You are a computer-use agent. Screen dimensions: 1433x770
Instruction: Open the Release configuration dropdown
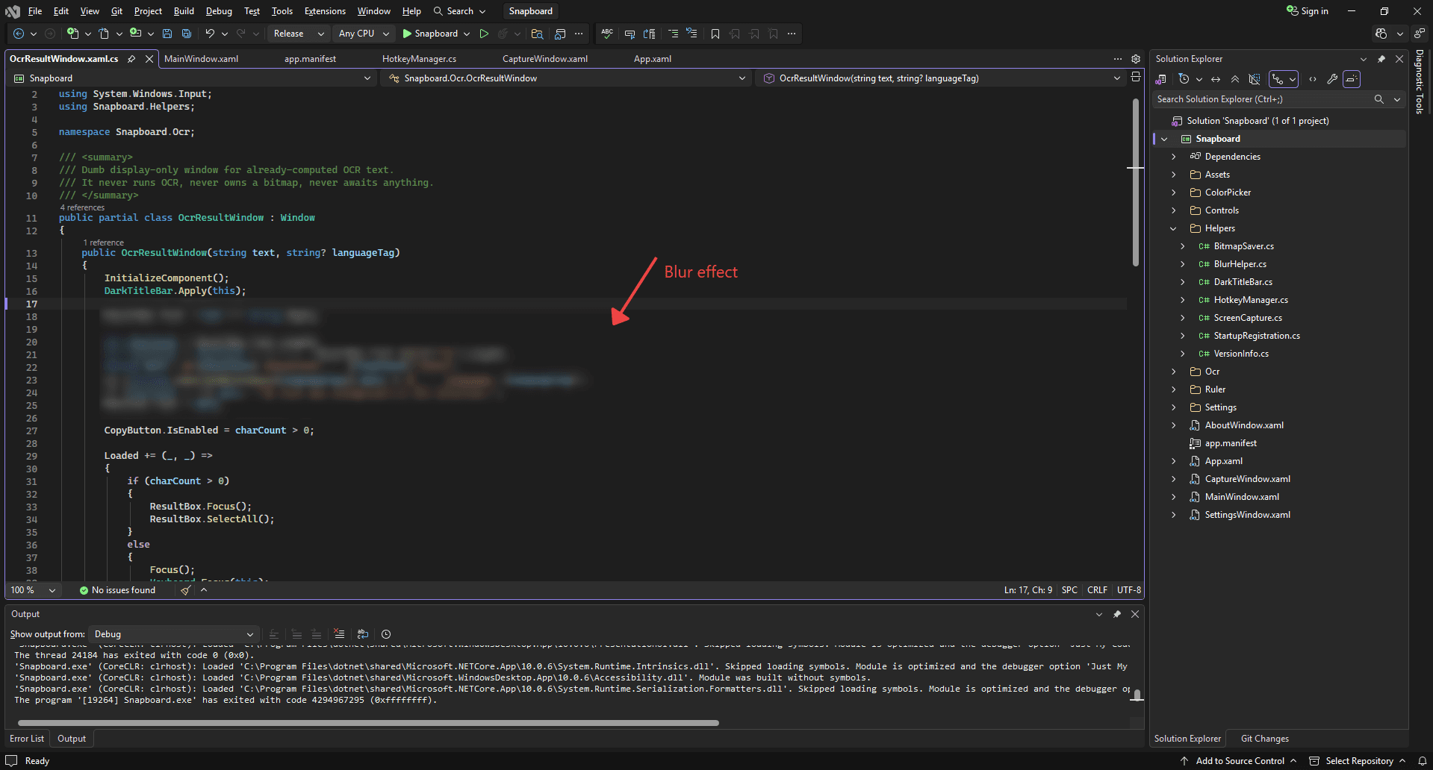298,34
